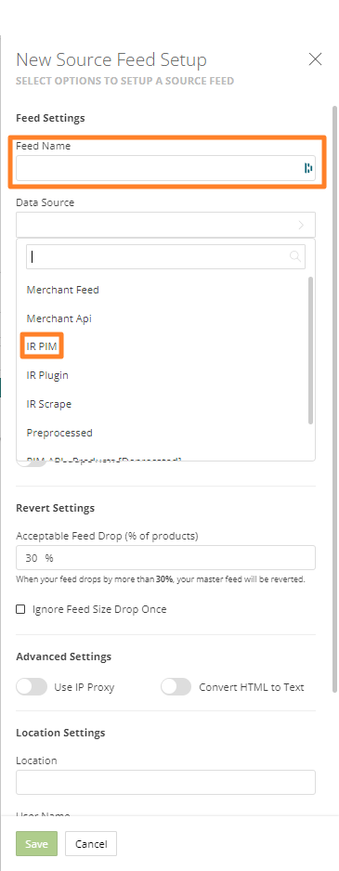Click the password manager icon in Feed Name
Screen dimensions: 339x871
click(307, 168)
